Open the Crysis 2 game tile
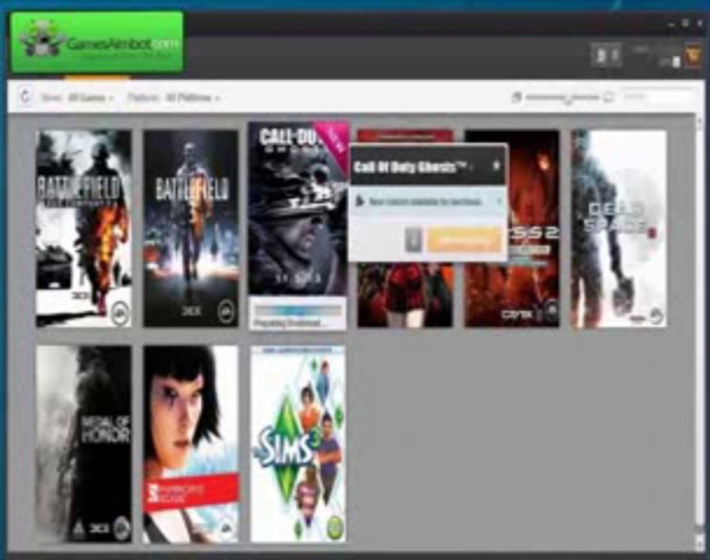The width and height of the screenshot is (710, 560). click(x=534, y=289)
